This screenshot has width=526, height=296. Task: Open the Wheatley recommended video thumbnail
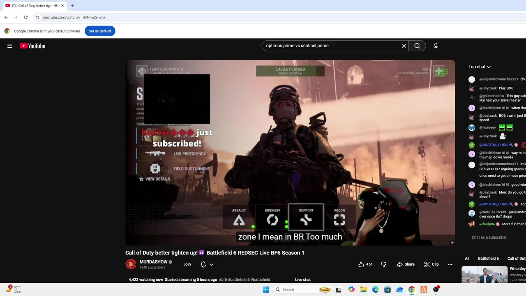pyautogui.click(x=484, y=275)
